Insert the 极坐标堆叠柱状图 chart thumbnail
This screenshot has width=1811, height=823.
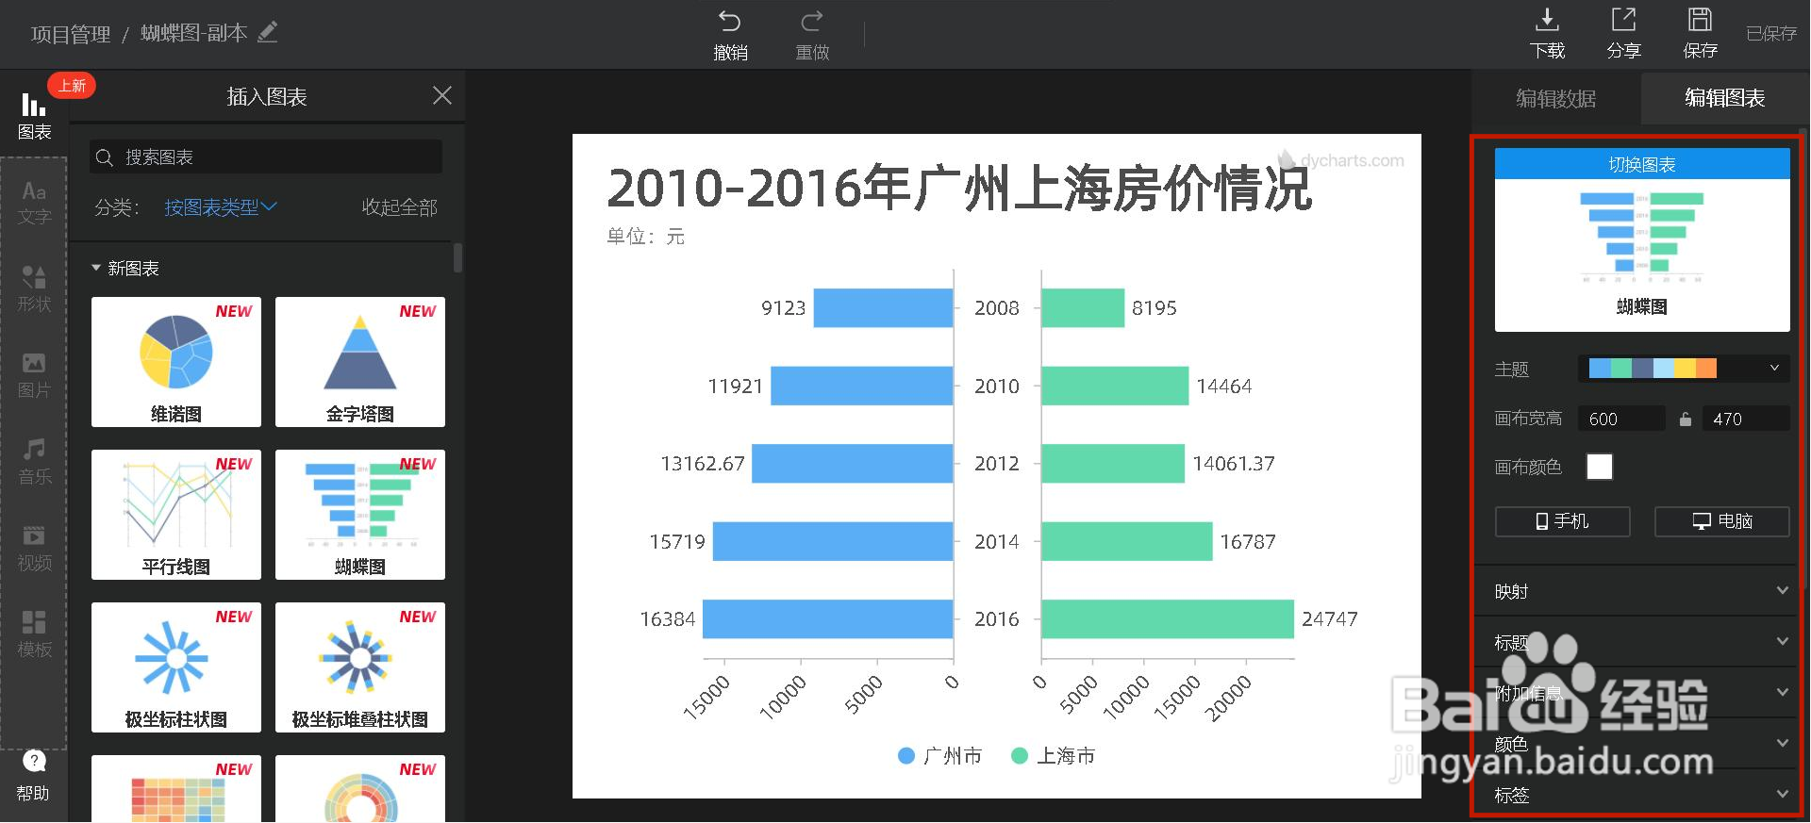click(x=360, y=667)
